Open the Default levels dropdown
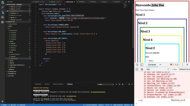The height and width of the screenshot is (106, 190). (184, 69)
